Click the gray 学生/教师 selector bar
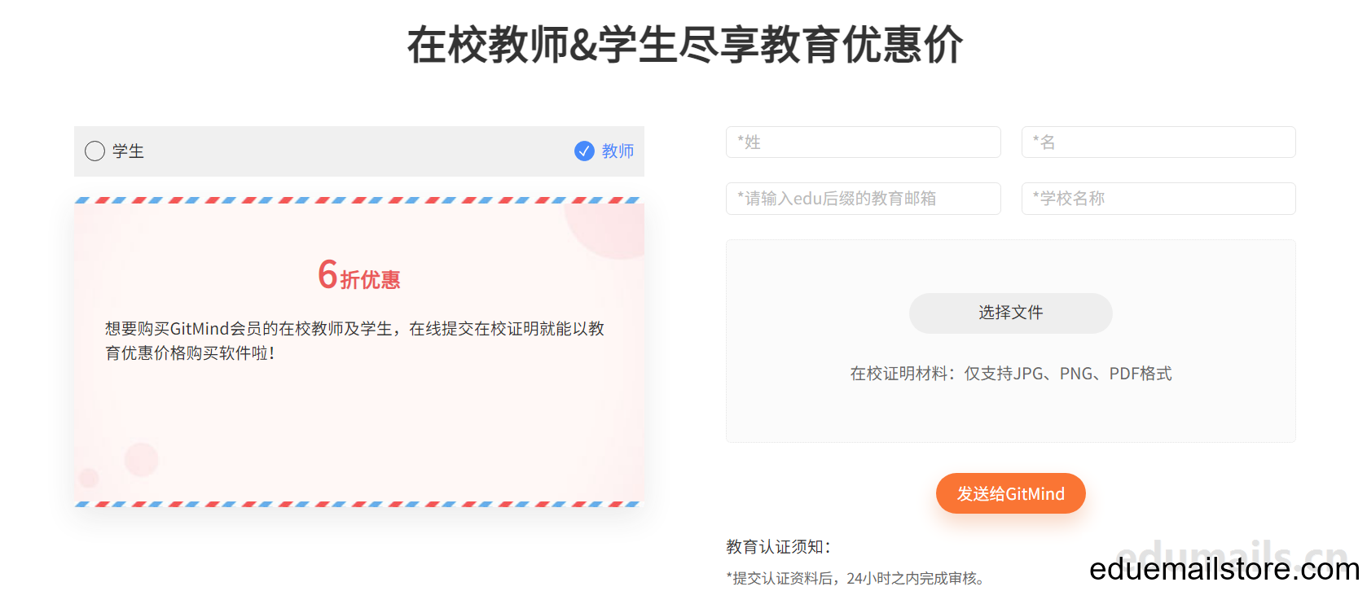The image size is (1367, 591). point(359,151)
